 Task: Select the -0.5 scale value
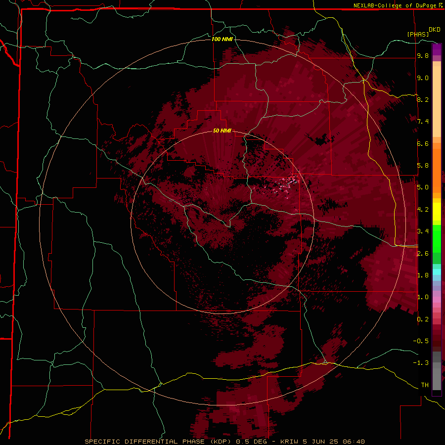pos(421,341)
